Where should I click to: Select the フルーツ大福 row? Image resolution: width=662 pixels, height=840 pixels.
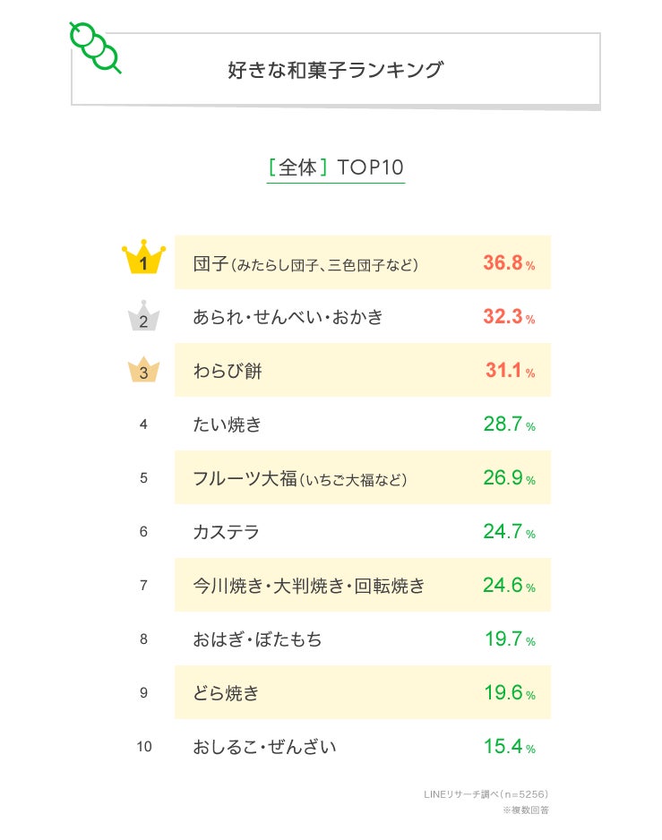click(362, 478)
